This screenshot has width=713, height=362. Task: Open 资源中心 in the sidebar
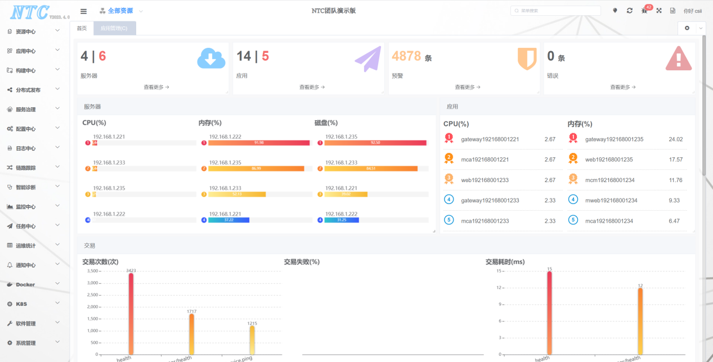(34, 31)
